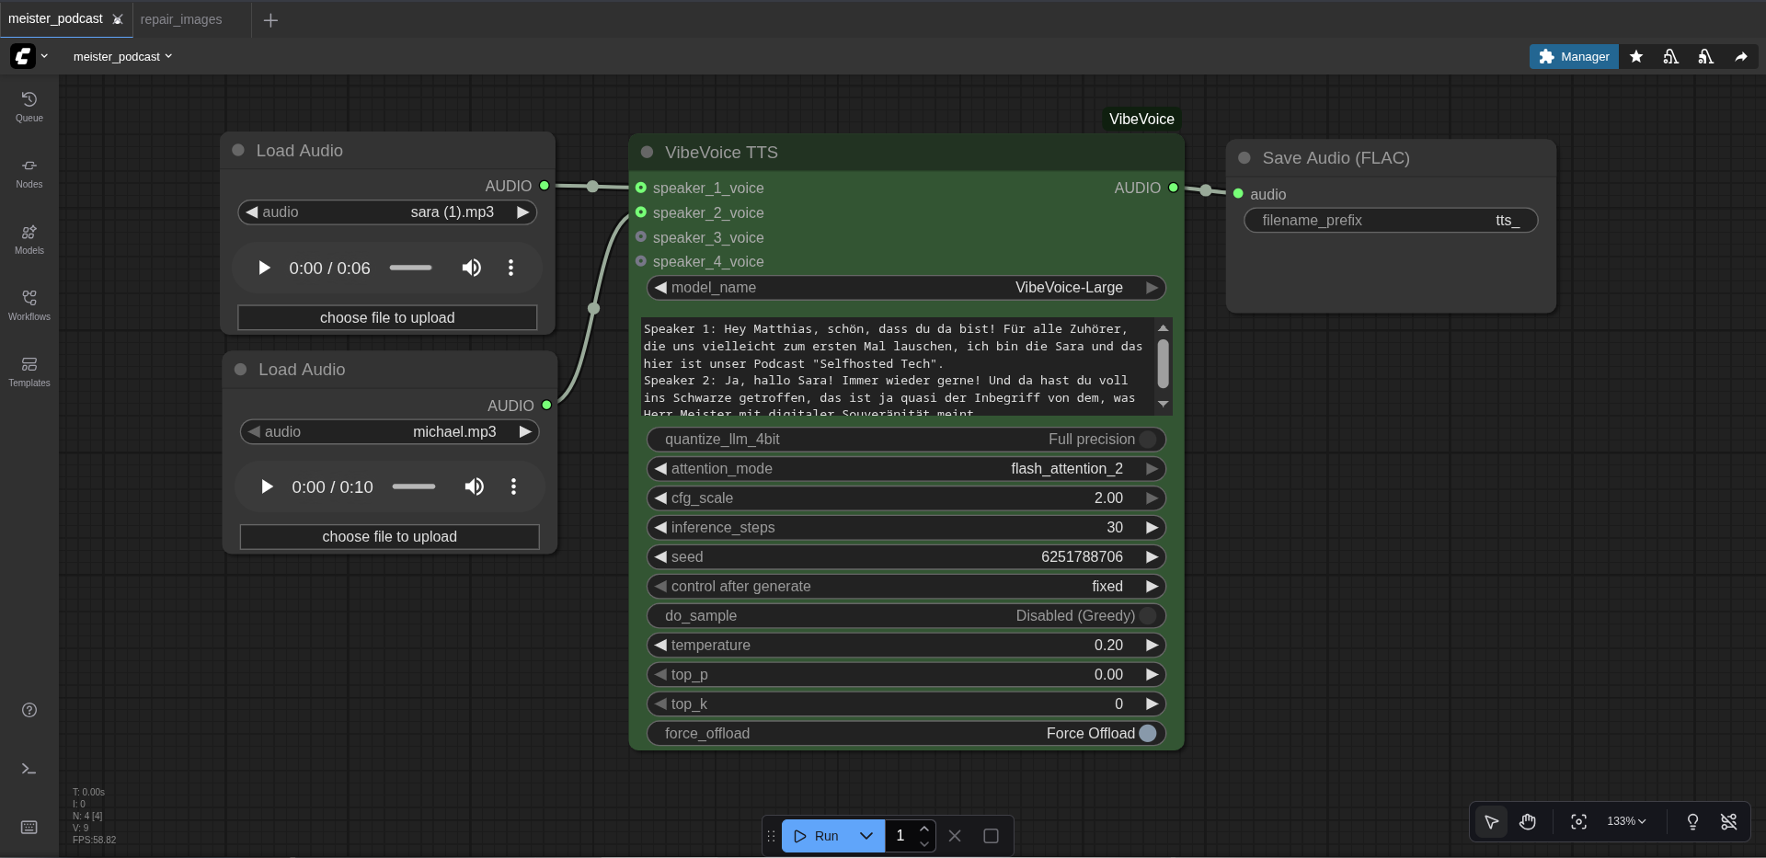Toggle the do_sample switch
Viewport: 1766px width, 858px height.
click(x=1147, y=616)
